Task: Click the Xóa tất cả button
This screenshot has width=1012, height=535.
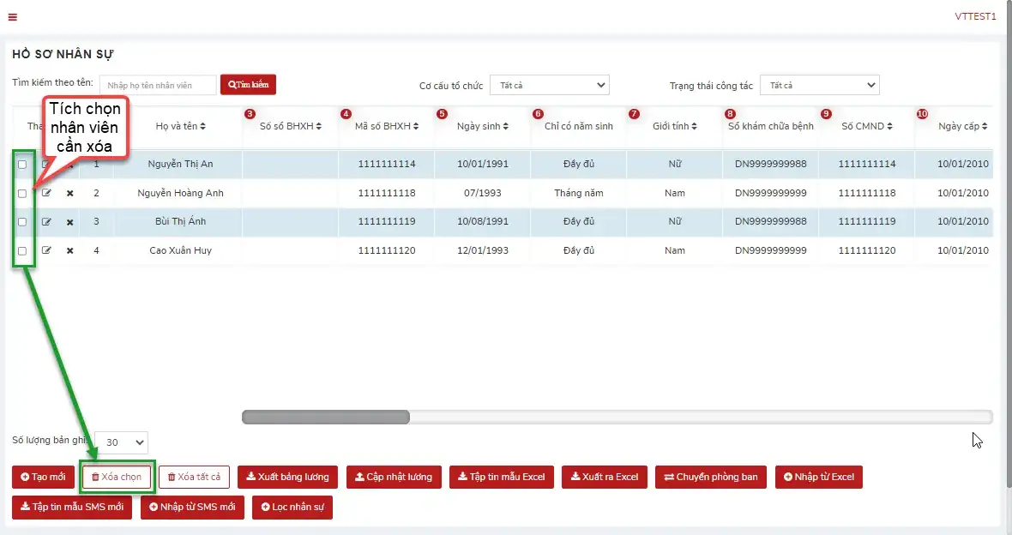Action: [195, 477]
